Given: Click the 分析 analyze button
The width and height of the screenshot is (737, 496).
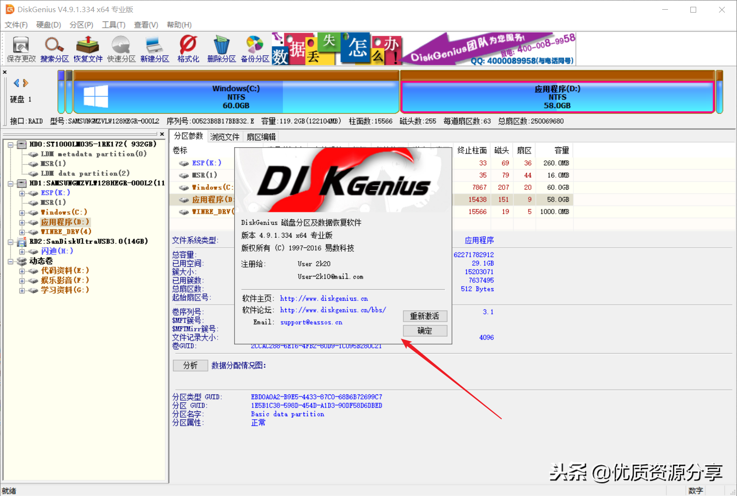Looking at the screenshot, I should 190,365.
